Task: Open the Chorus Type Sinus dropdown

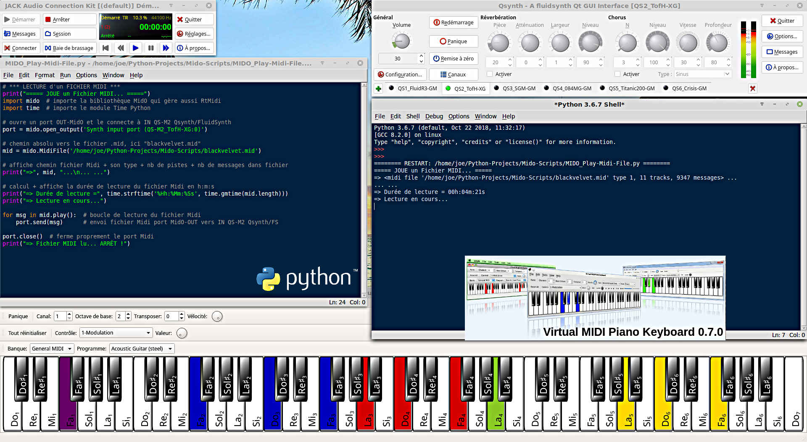Action: click(x=702, y=74)
